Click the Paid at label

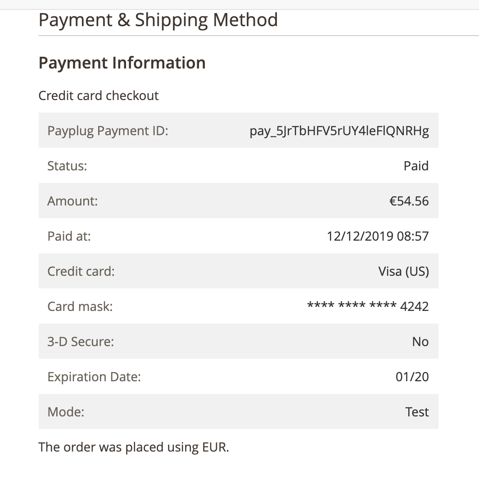pos(69,236)
